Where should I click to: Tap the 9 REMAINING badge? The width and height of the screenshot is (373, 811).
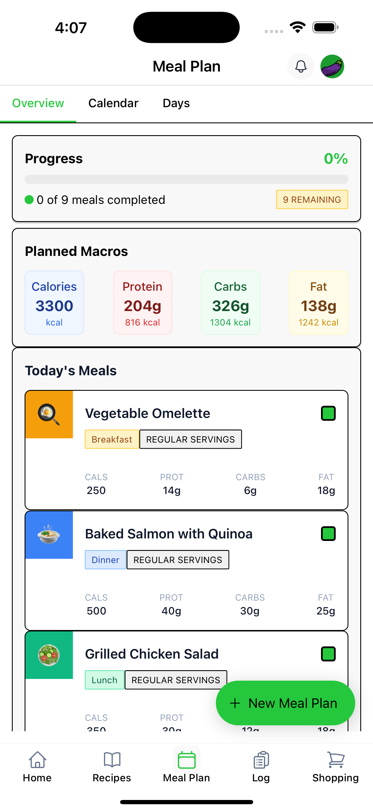pyautogui.click(x=312, y=199)
